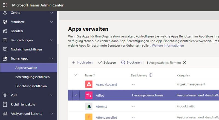
Task: Clear the selection with the X
Action: 185,62
